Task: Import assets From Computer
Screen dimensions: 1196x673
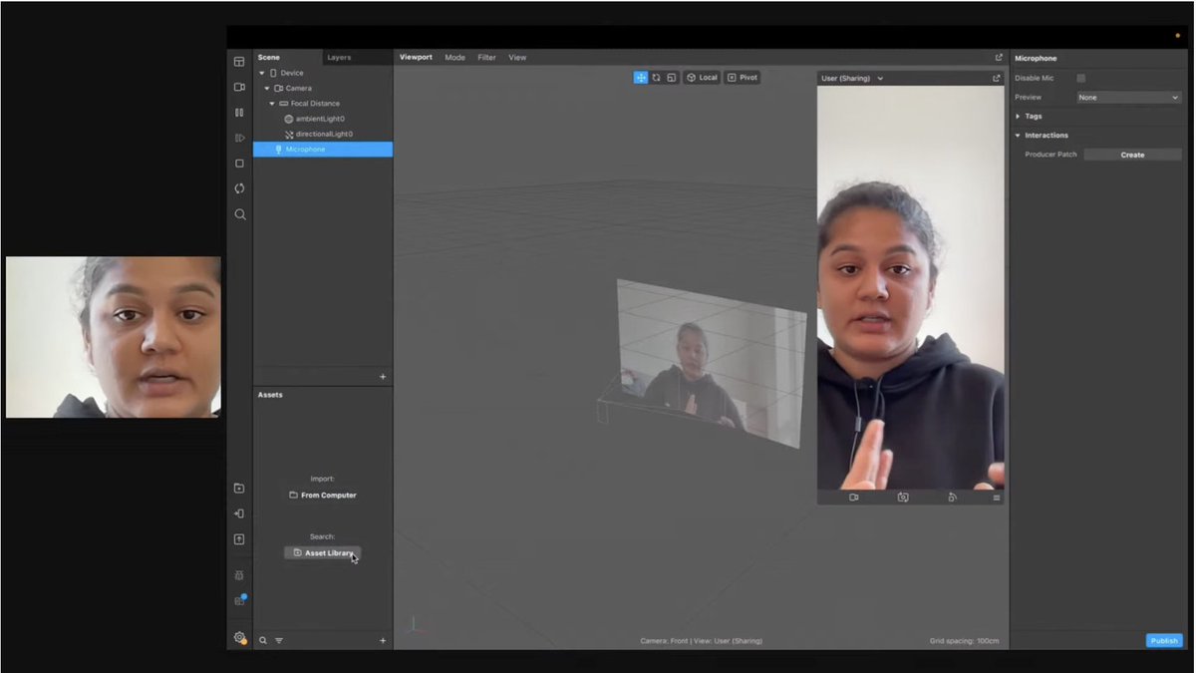Action: (323, 496)
